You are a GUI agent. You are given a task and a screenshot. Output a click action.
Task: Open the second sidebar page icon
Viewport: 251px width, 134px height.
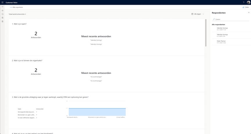(x=2, y=14)
